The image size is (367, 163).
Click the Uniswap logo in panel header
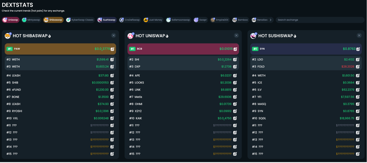pos(131,36)
